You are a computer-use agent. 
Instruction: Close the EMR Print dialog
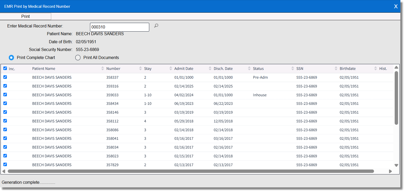(396, 6)
